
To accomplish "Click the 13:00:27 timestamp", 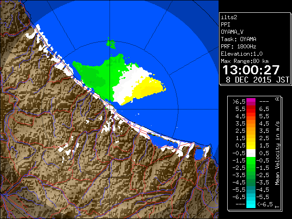I will 251,70.
